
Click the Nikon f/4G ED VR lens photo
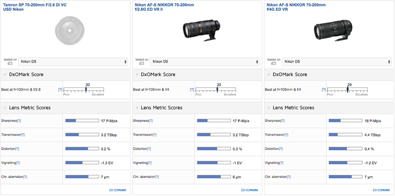(333, 30)
